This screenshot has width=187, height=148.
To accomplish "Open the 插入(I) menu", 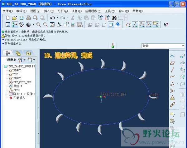I will tap(49, 11).
